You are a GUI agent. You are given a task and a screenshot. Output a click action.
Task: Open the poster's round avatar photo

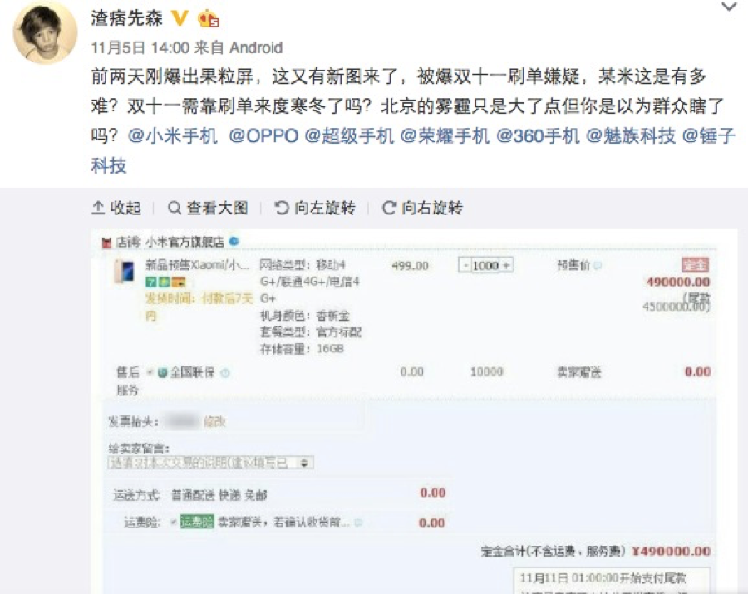45,32
